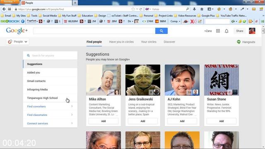Open the Social Media bookmark folder
Viewport: 265px width, 149px height.
48,16
